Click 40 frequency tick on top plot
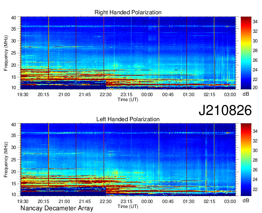The height and width of the screenshot is (213, 262). click(14, 18)
